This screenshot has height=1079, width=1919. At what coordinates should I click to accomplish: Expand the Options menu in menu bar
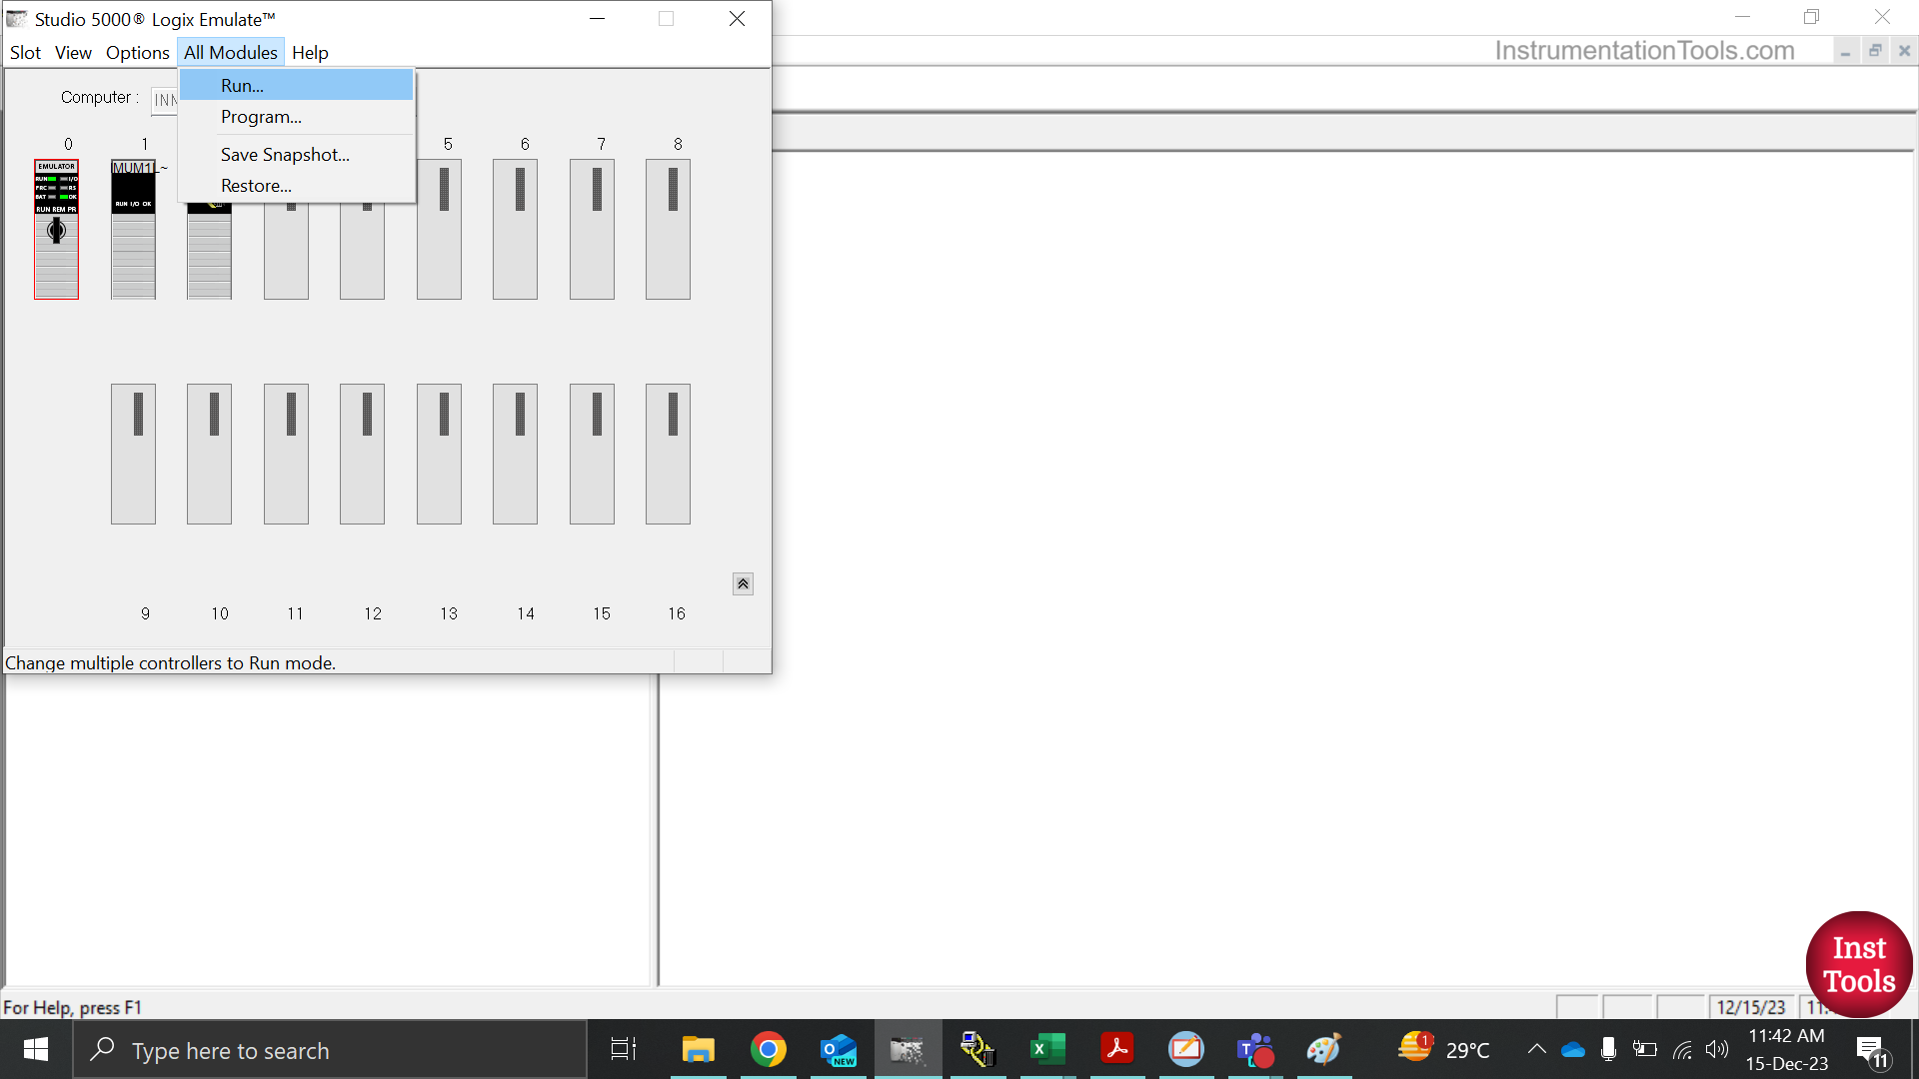pyautogui.click(x=137, y=53)
